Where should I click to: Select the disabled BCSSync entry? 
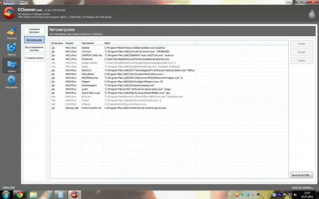[x=169, y=97]
